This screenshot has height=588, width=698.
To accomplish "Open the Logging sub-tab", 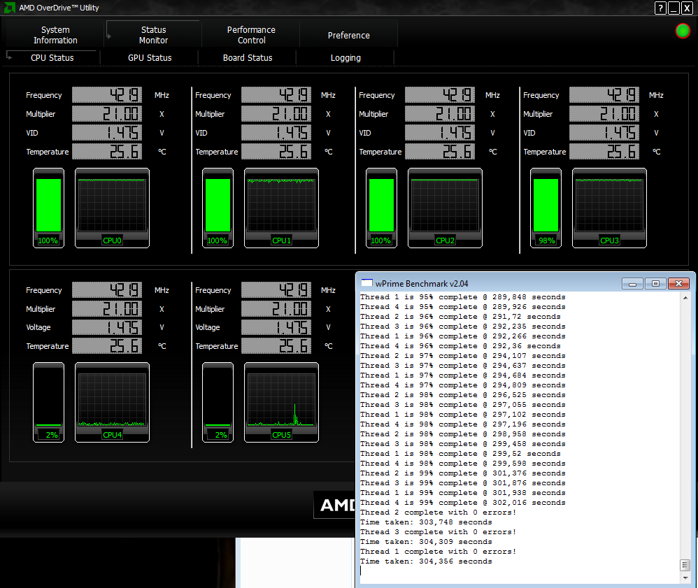I will point(346,58).
